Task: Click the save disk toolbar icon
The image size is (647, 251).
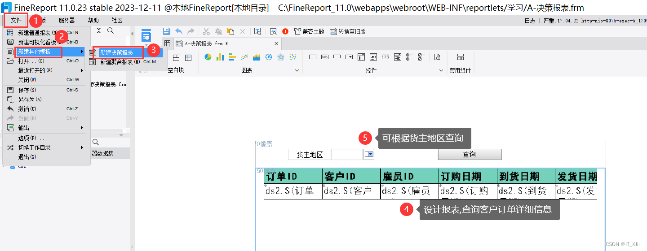Action: [167, 31]
